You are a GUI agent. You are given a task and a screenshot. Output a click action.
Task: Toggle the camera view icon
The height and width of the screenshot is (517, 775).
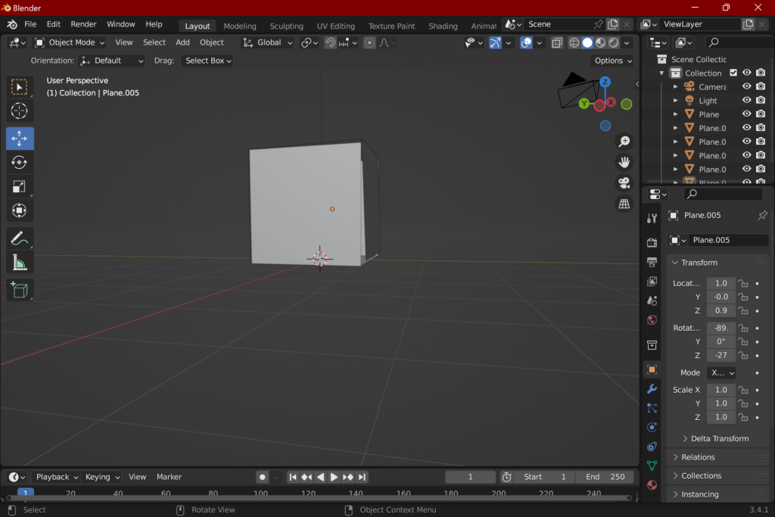(x=624, y=183)
